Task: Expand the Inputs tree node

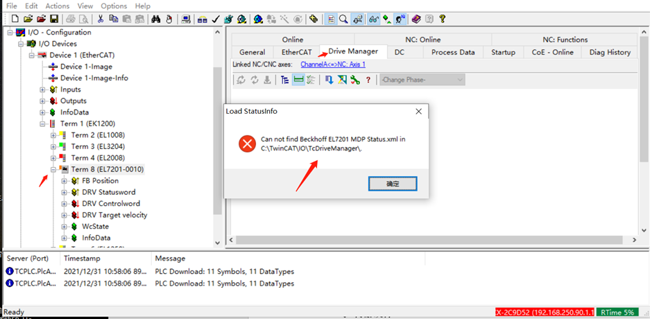Action: pos(42,89)
